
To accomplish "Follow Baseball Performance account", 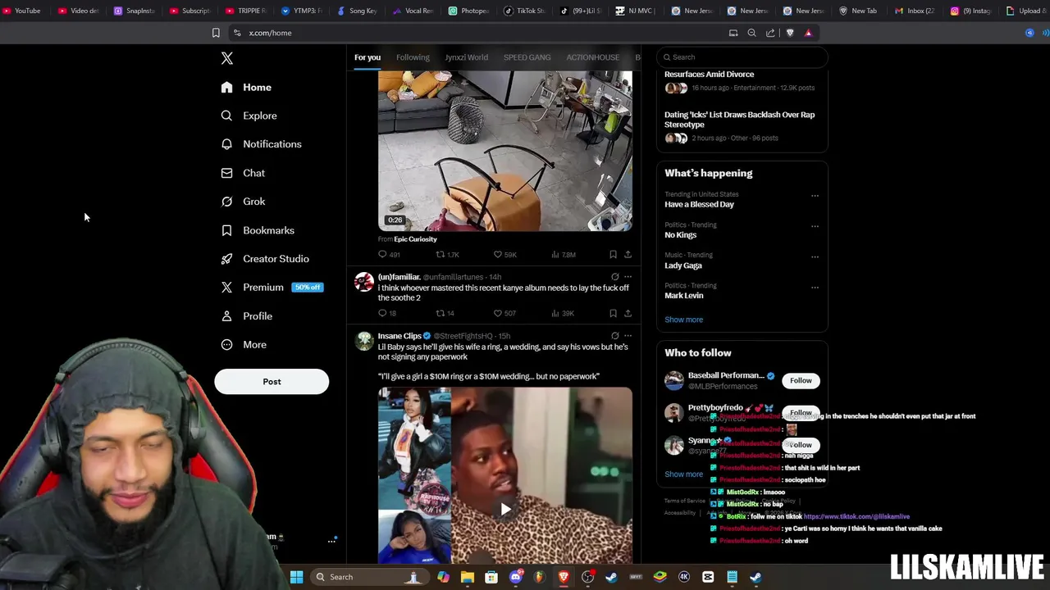I will (x=801, y=380).
